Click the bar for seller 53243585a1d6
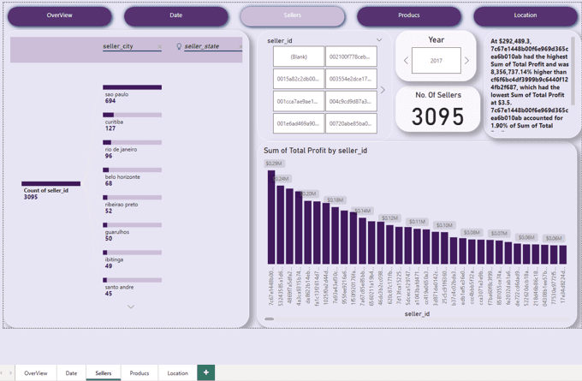This screenshot has width=582, height=381. pos(280,224)
